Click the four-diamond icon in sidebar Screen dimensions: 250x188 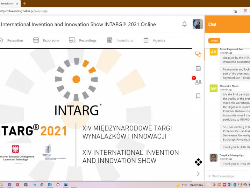coord(198,162)
